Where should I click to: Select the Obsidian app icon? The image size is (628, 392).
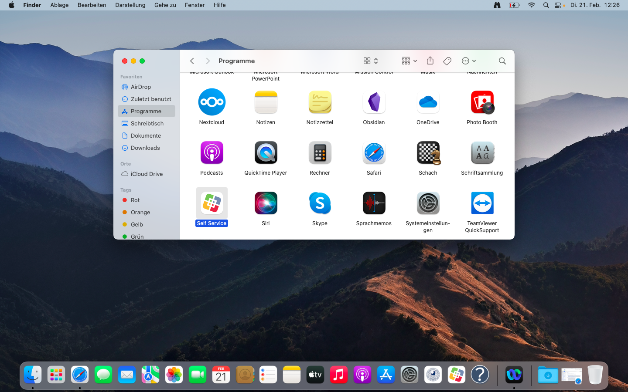click(374, 102)
